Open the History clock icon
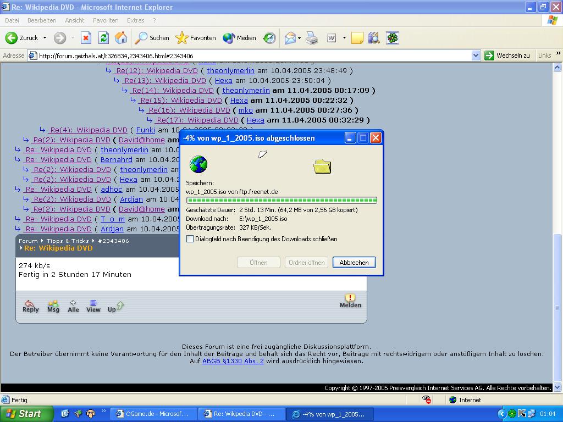The height and width of the screenshot is (422, 563). tap(269, 38)
